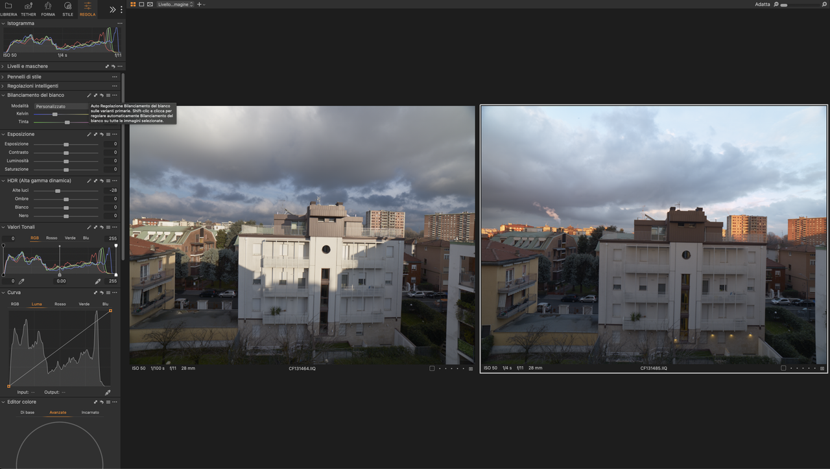Click the Tinta slider handle
Screen dimensions: 830x469
(x=67, y=122)
